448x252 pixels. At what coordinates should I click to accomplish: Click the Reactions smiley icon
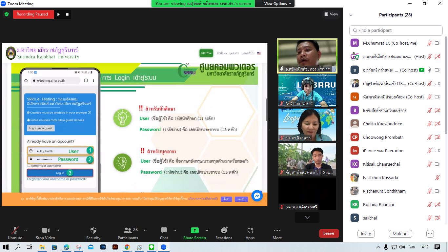pyautogui.click(x=224, y=230)
